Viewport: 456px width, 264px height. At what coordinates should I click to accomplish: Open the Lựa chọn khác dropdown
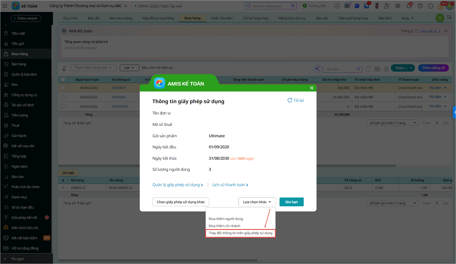[257, 202]
